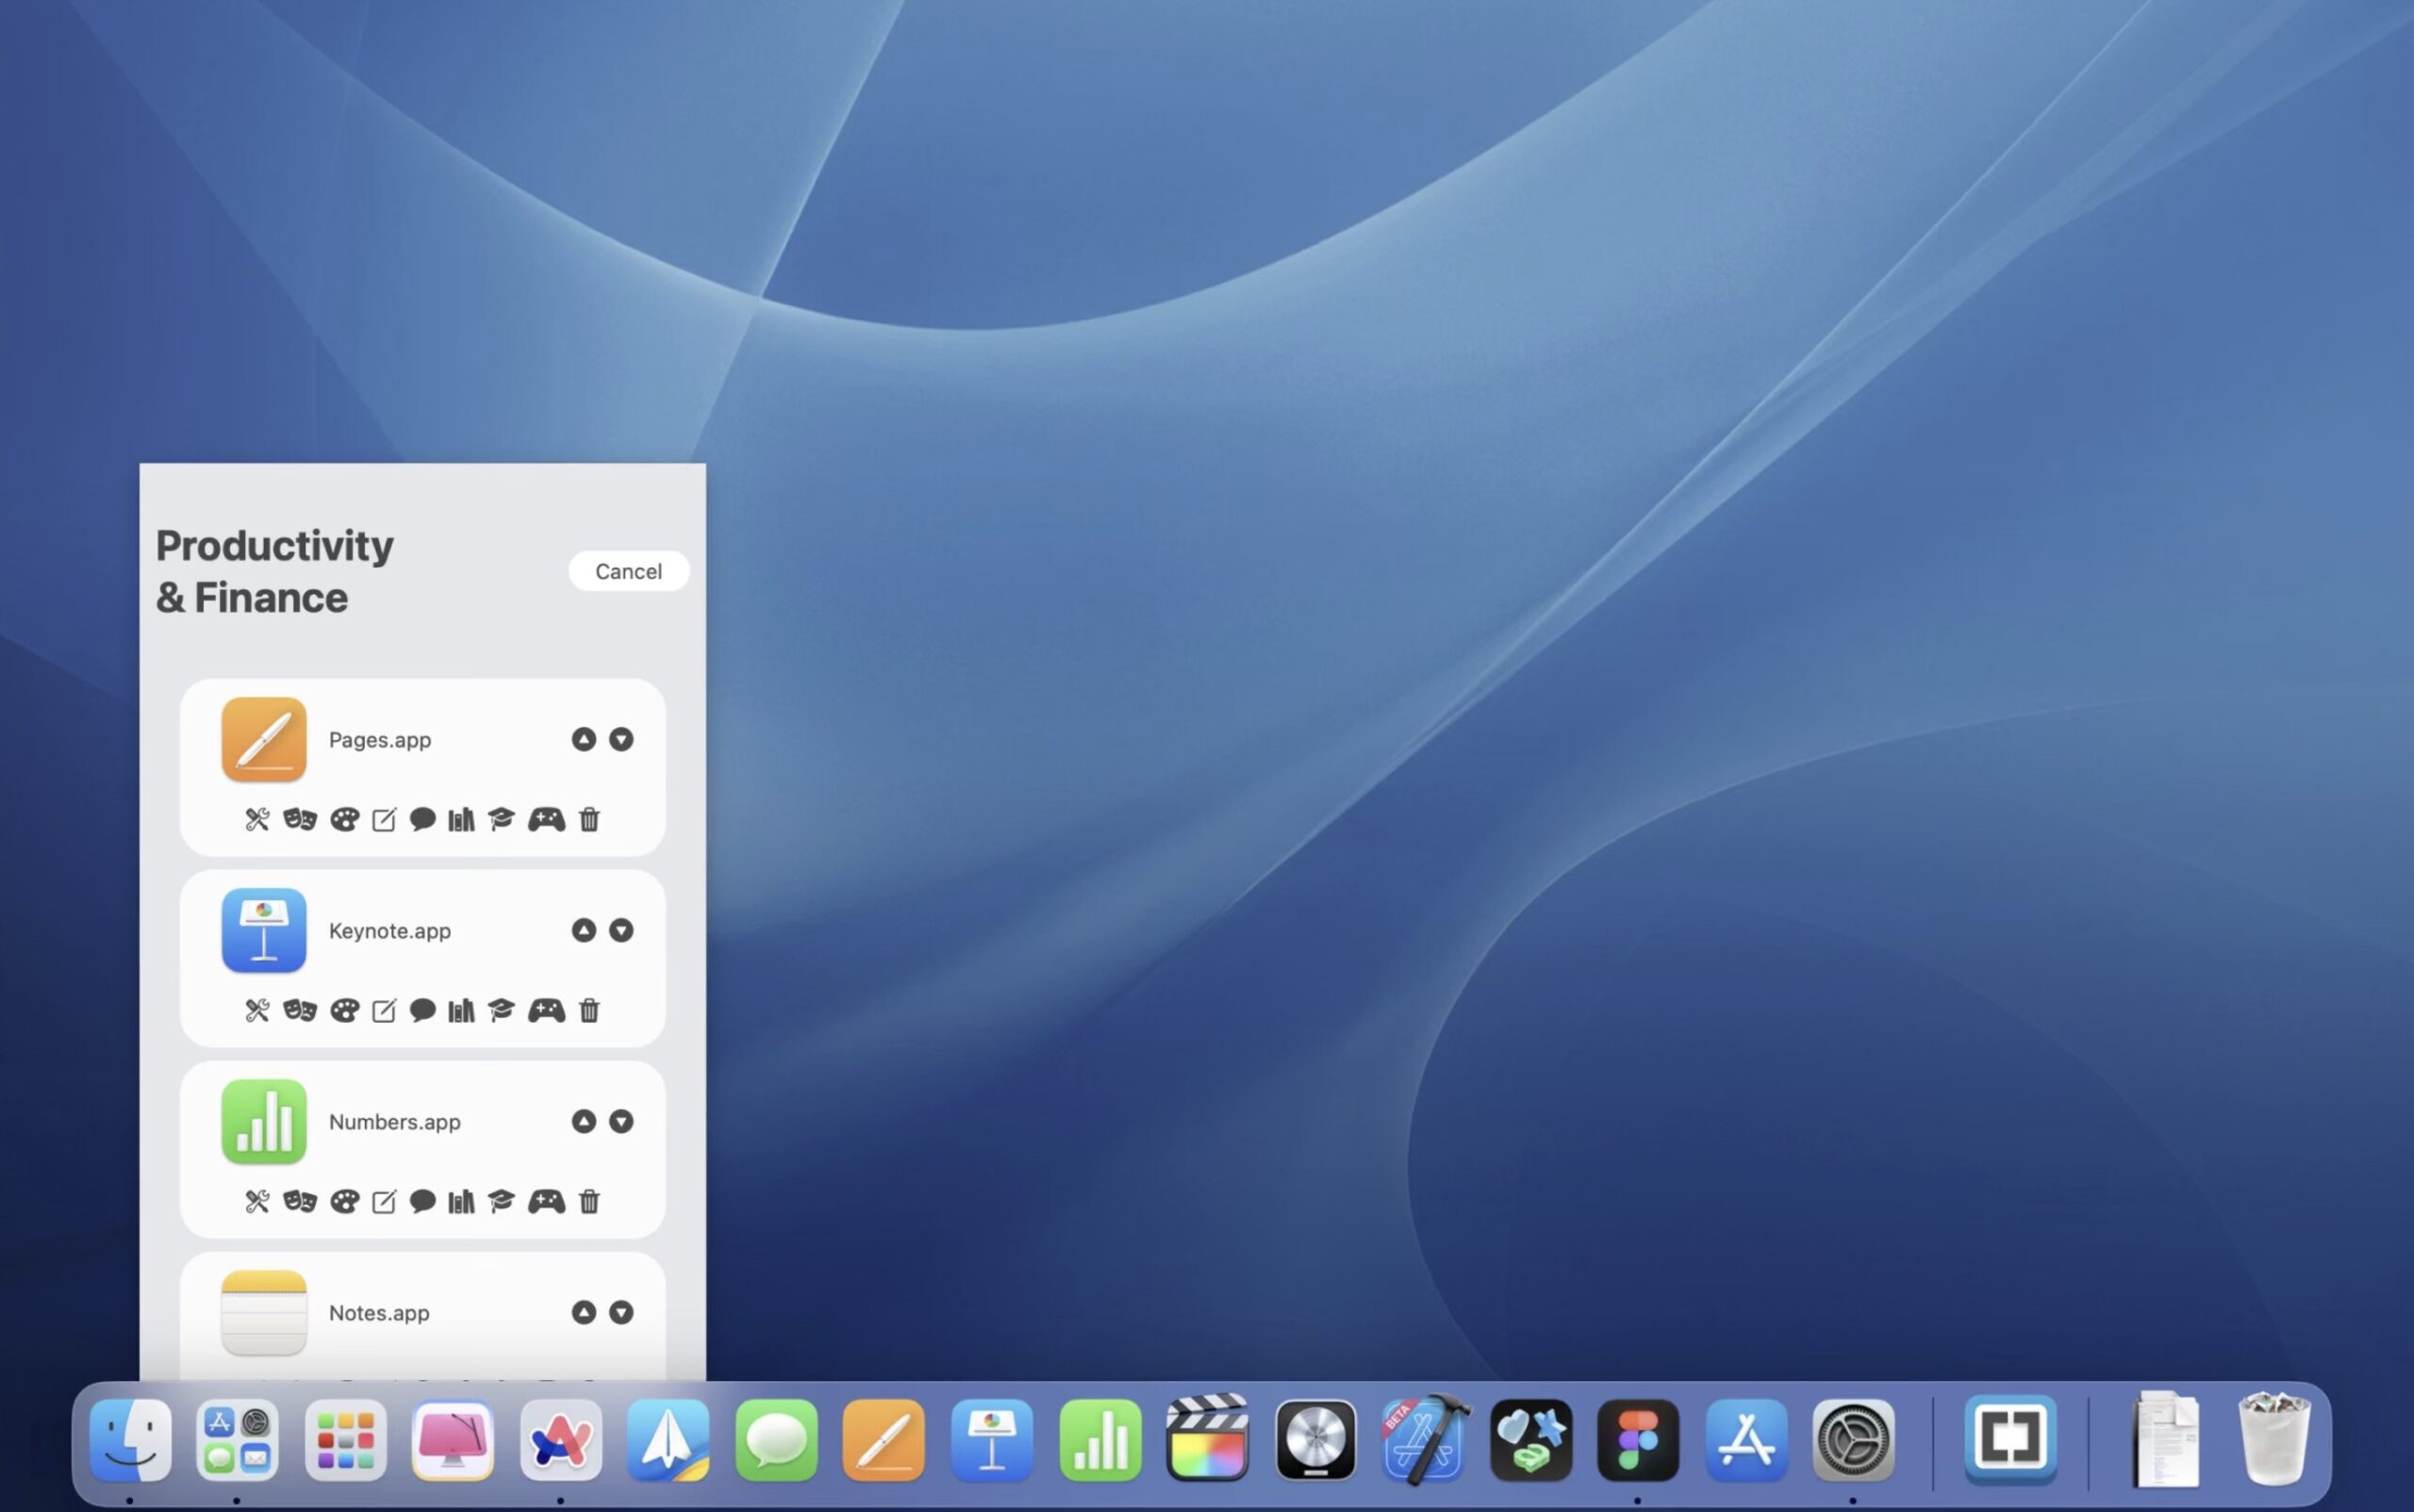Open Figma from the Dock
This screenshot has height=1512, width=2414.
1635,1438
